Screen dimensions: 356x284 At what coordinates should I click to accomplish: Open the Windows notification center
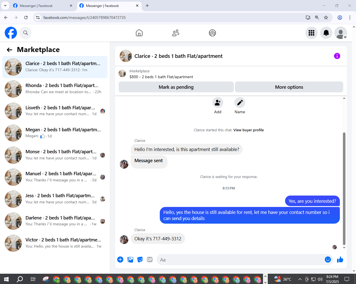point(347,279)
